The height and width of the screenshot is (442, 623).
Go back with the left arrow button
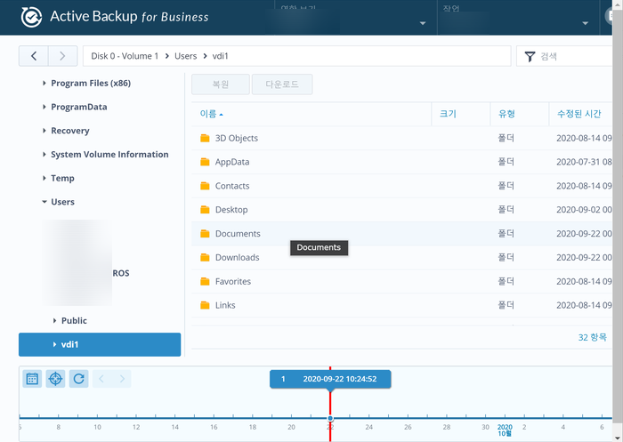pyautogui.click(x=34, y=56)
